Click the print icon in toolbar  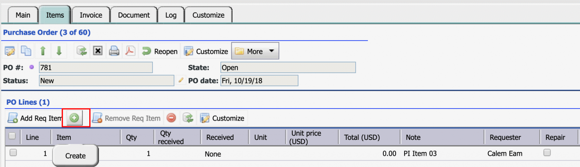point(114,51)
